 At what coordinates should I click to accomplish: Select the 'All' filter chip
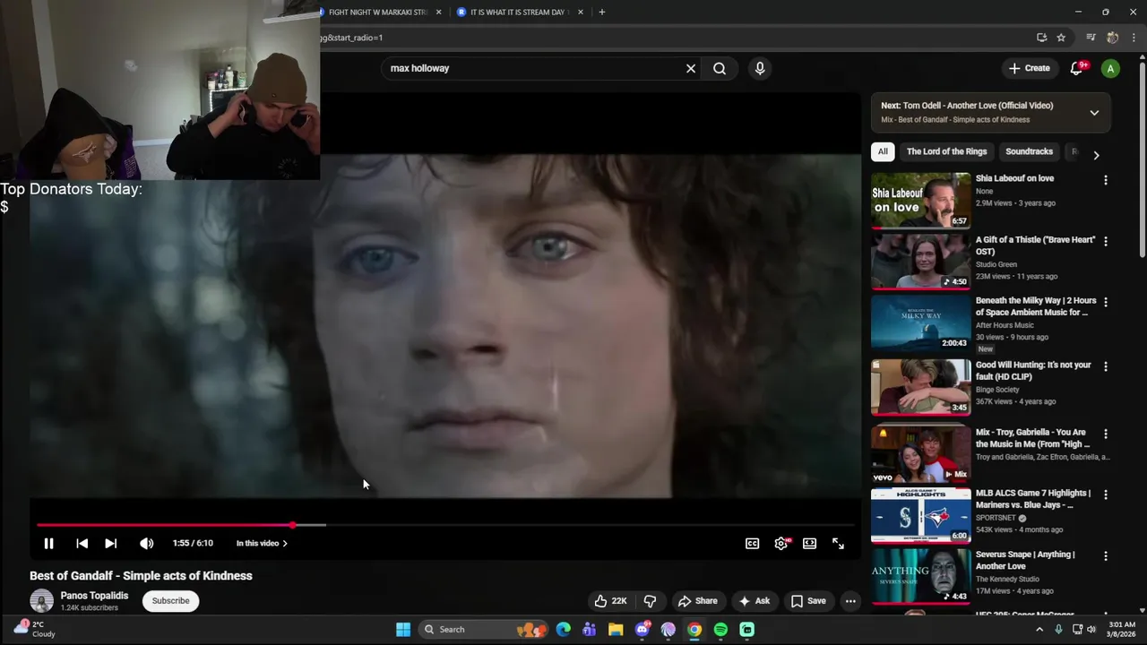coord(883,151)
